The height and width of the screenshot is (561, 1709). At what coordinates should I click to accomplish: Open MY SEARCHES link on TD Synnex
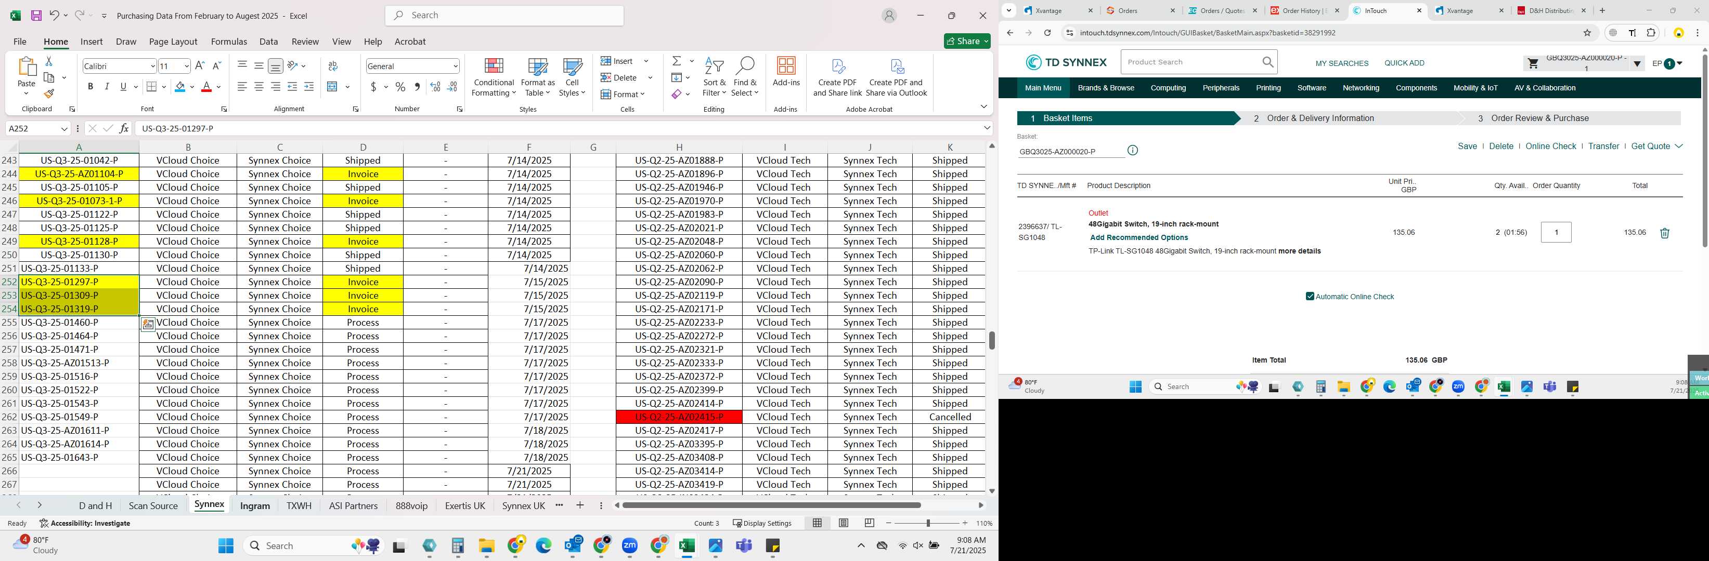1341,63
